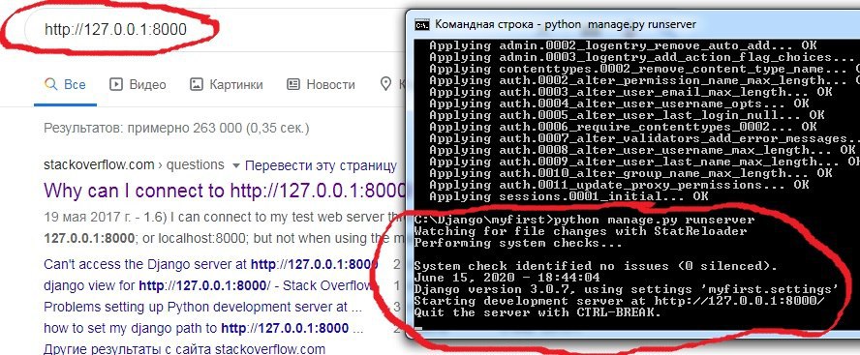Click 'System check identified no issues' line
The image size is (860, 355).
596,266
